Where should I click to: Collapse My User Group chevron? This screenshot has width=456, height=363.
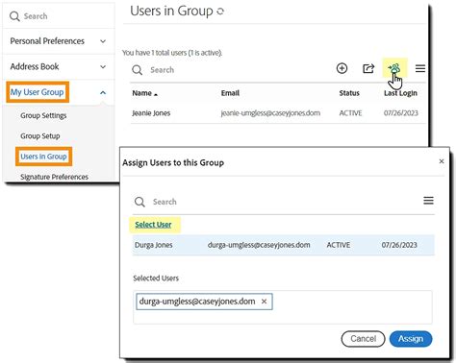[103, 92]
